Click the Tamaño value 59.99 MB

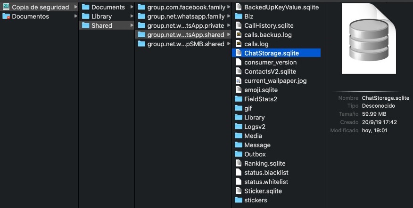tap(374, 114)
